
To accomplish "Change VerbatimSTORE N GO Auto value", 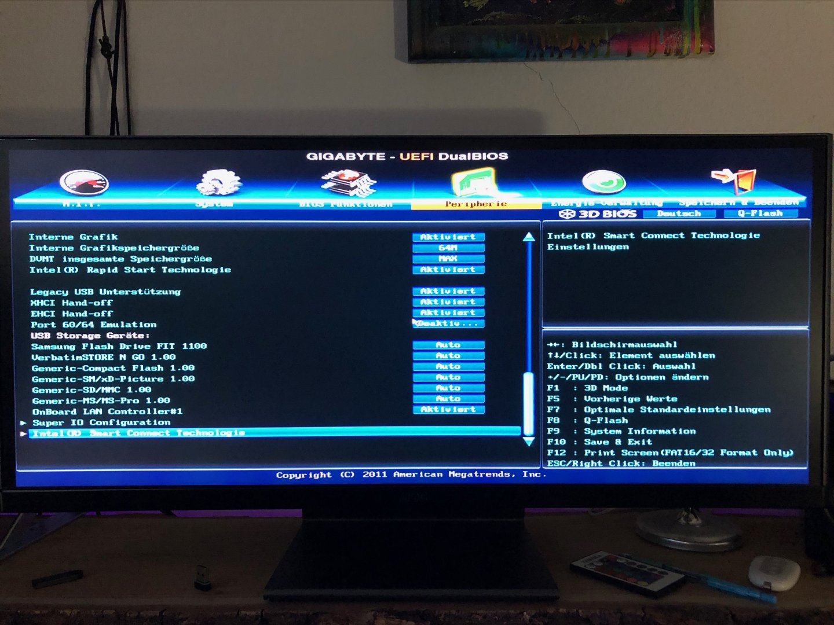I will coord(448,356).
